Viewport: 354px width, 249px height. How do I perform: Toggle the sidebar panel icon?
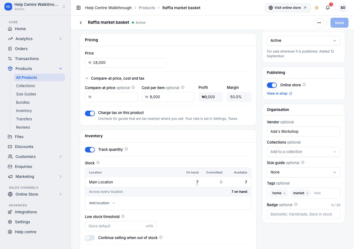(x=79, y=8)
